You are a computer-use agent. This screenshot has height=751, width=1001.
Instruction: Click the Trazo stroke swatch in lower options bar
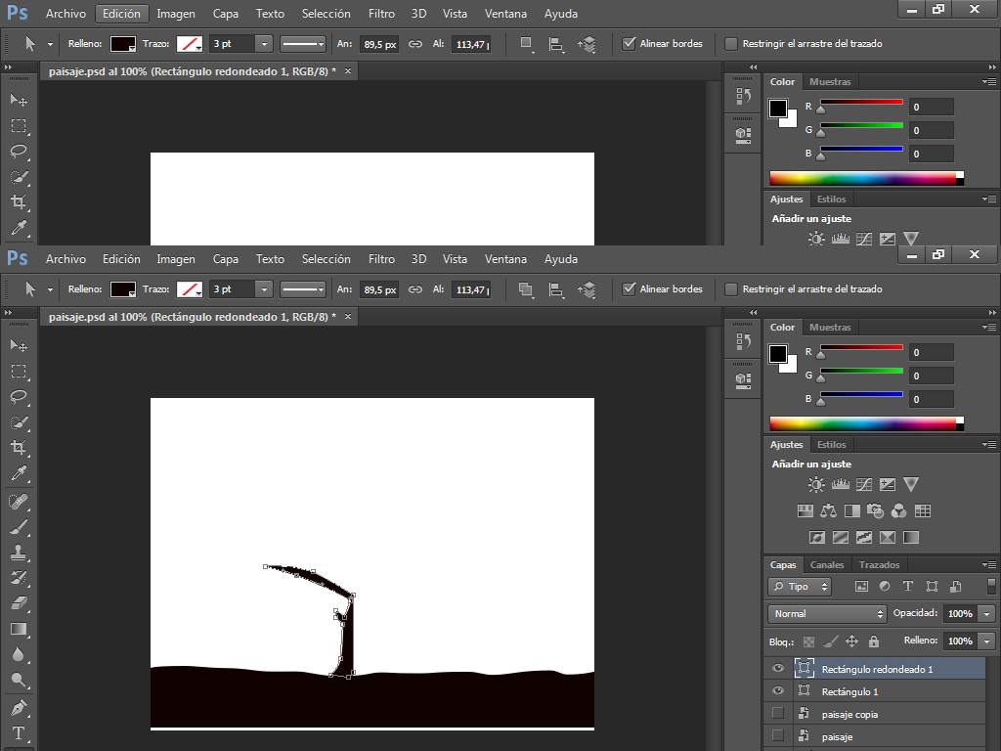189,289
